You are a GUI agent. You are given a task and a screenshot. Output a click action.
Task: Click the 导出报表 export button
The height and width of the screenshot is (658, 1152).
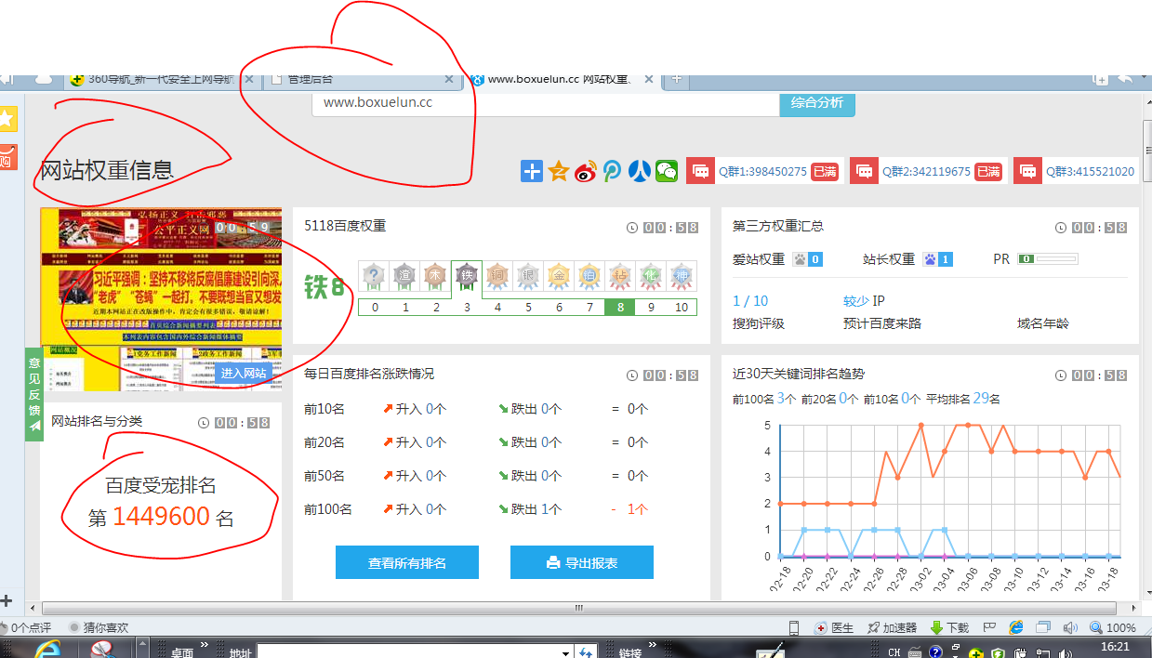click(x=581, y=562)
